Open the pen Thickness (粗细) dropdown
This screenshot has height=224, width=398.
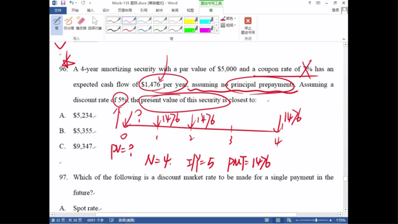tap(228, 25)
